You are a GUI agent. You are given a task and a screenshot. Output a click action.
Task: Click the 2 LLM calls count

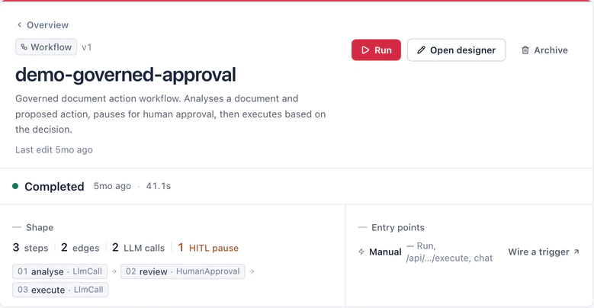[x=138, y=248]
